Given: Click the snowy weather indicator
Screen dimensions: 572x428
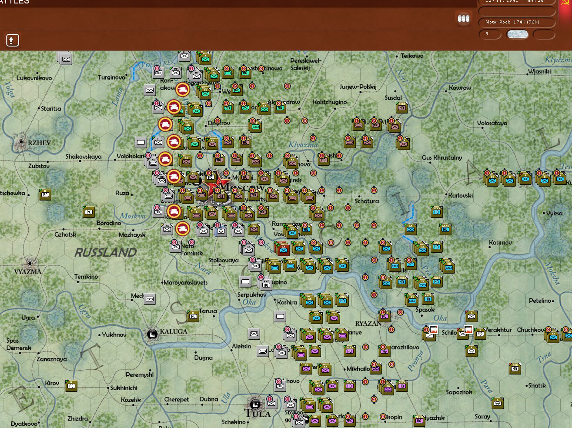Looking at the screenshot, I should coord(518,34).
